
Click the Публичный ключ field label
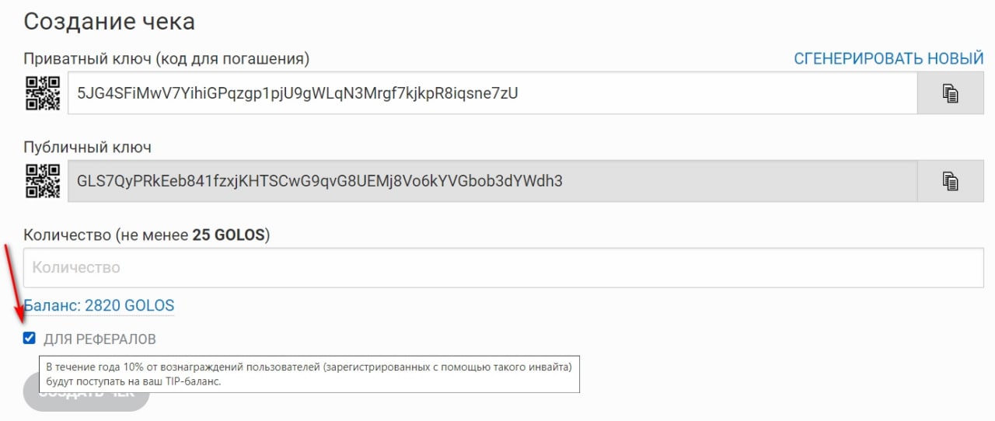coord(87,147)
